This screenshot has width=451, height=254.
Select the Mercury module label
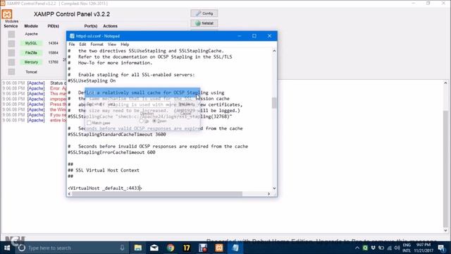[x=31, y=62]
